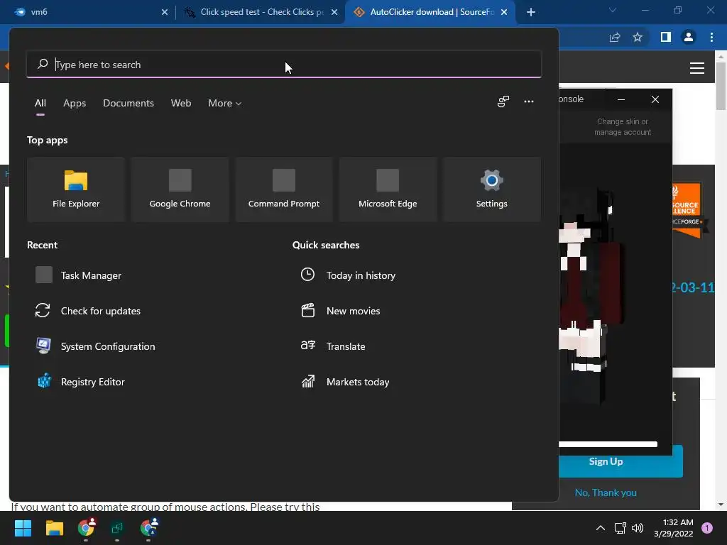This screenshot has width=727, height=545.
Task: Open the Chrome three-dot menu
Action: [711, 37]
